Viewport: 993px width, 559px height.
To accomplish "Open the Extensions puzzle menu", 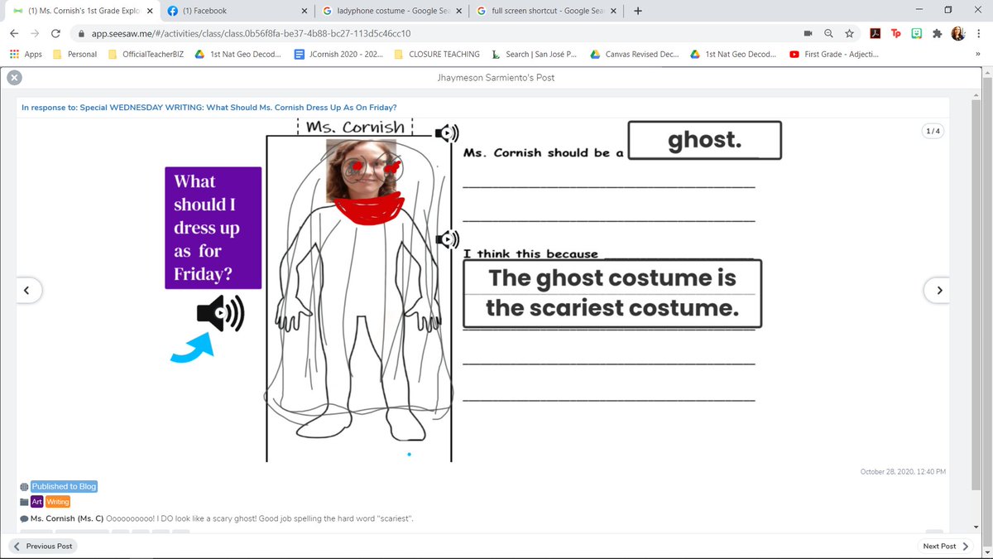I will pos(937,34).
